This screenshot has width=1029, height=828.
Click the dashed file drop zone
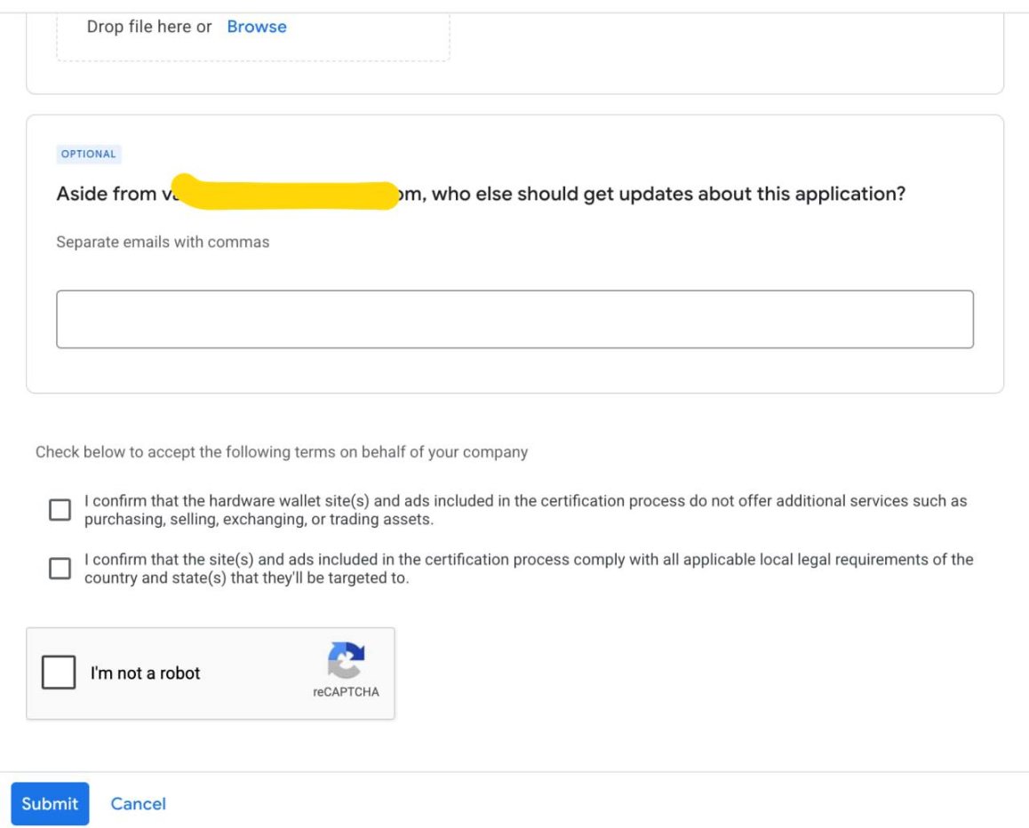point(253,36)
